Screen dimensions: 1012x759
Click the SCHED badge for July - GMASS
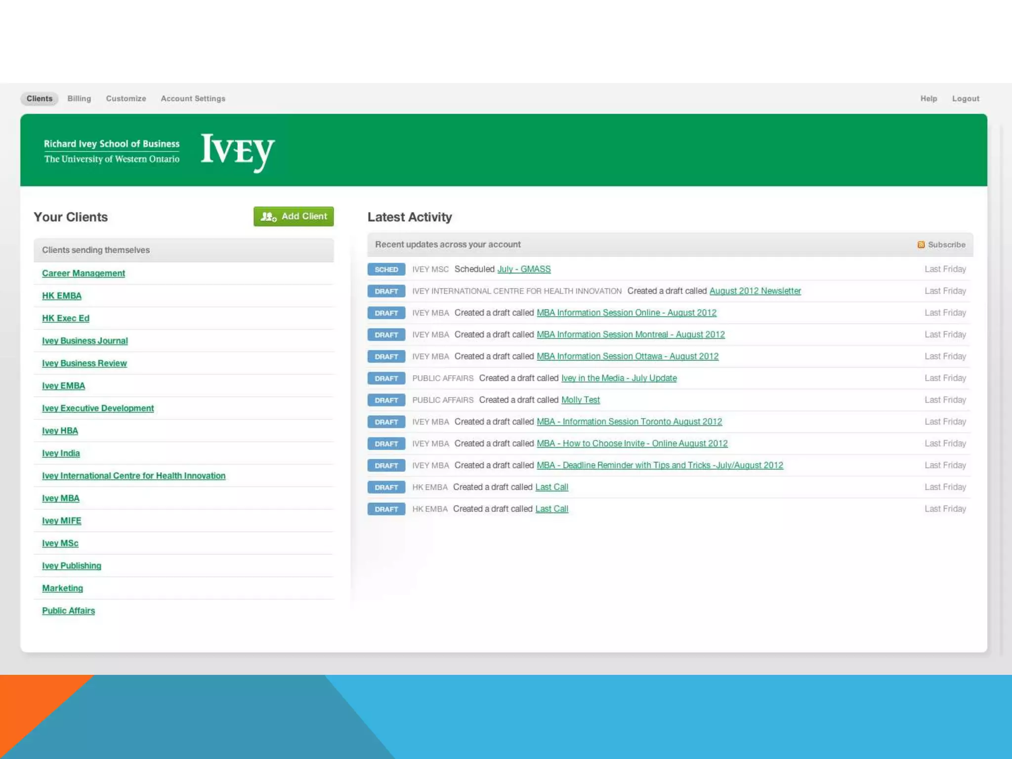386,269
